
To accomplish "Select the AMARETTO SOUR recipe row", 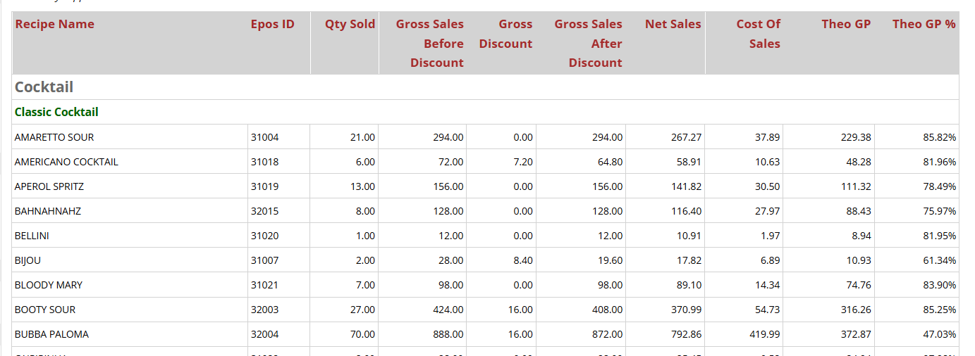I will click(x=54, y=137).
